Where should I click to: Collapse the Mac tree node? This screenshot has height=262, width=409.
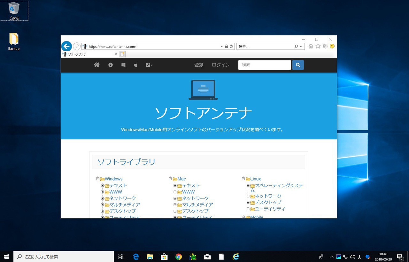point(170,179)
